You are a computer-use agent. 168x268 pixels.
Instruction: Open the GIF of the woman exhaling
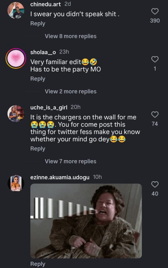(x=86, y=221)
